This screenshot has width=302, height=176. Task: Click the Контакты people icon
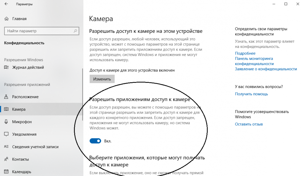(x=6, y=159)
